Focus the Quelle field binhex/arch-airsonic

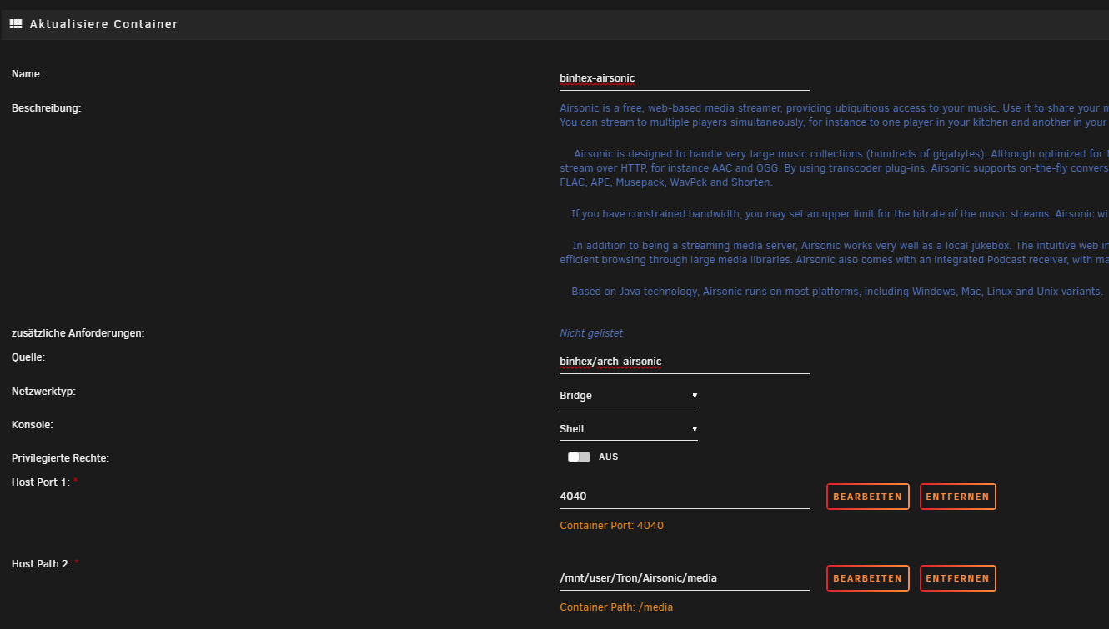[685, 362]
